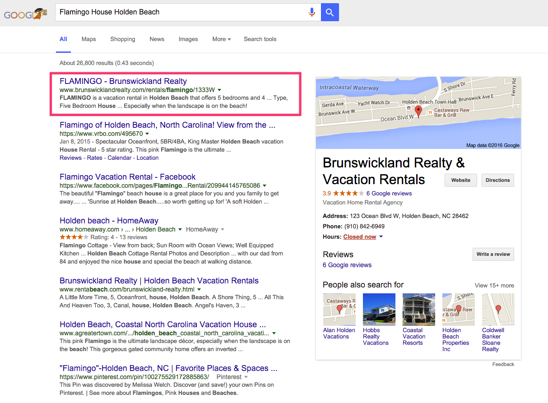The image size is (548, 403).
Task: Click the HomeAway result star rating
Action: pyautogui.click(x=74, y=237)
